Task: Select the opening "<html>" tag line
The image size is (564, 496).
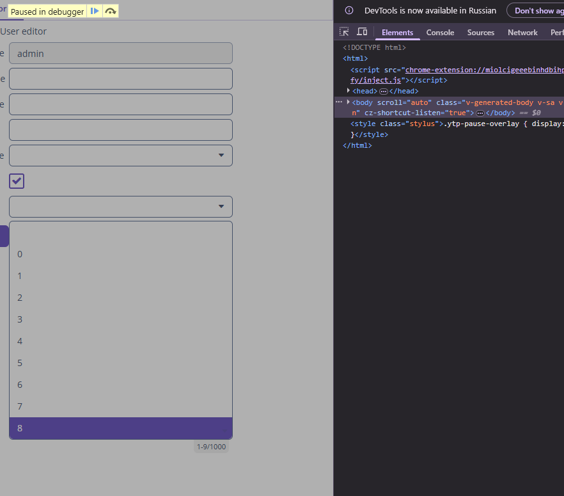Action: pos(356,58)
